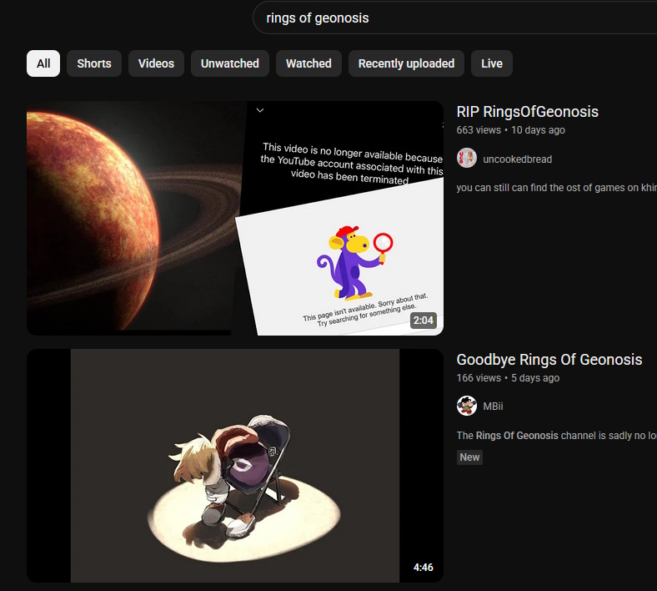Click the description 'The Rings Of Geonosis channel'
Viewport: 657px width, 591px height.
click(x=556, y=436)
